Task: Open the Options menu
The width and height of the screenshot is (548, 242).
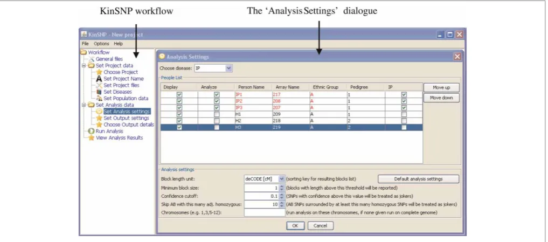Action: (x=101, y=44)
